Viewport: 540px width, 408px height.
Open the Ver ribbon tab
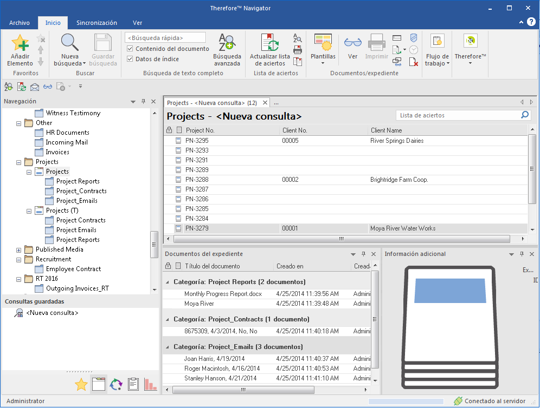click(x=137, y=23)
